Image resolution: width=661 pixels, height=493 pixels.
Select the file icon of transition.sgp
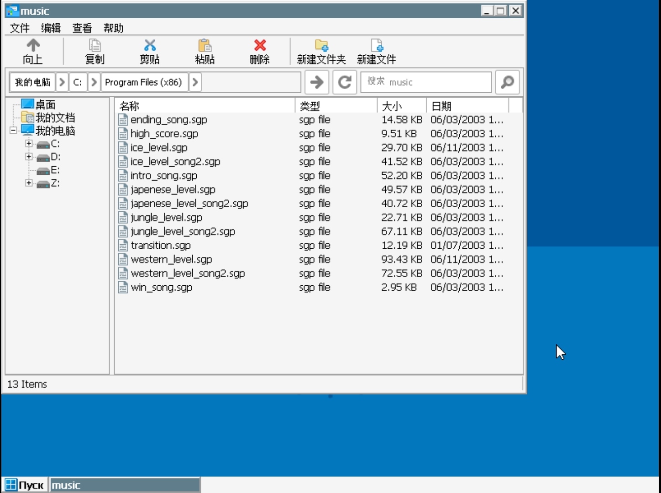(x=123, y=246)
